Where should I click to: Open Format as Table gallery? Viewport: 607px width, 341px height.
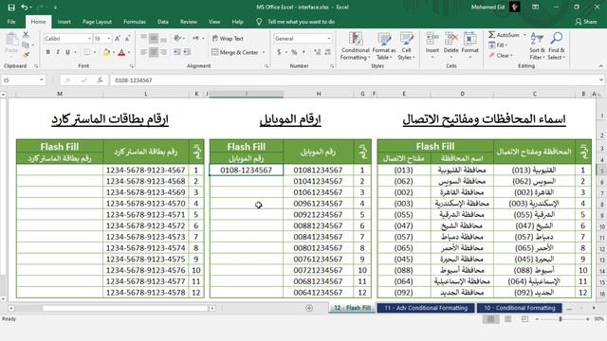coord(384,46)
